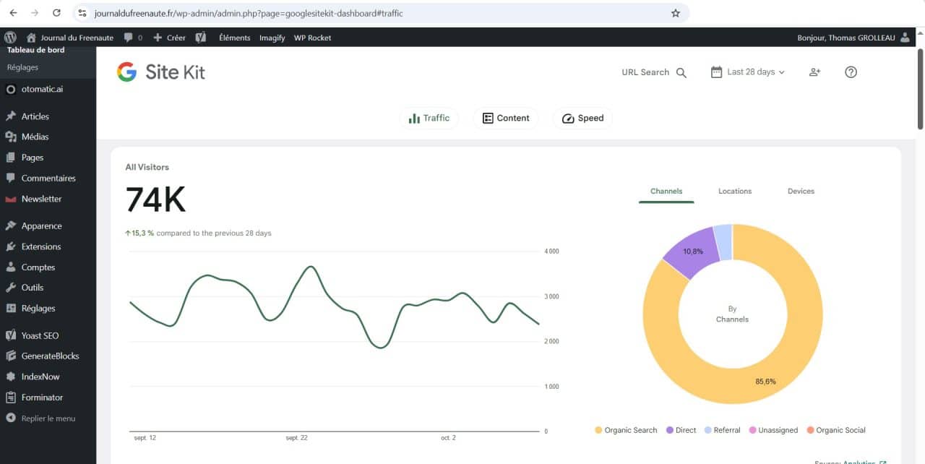Click the URL Search magnifier icon

[x=681, y=72]
